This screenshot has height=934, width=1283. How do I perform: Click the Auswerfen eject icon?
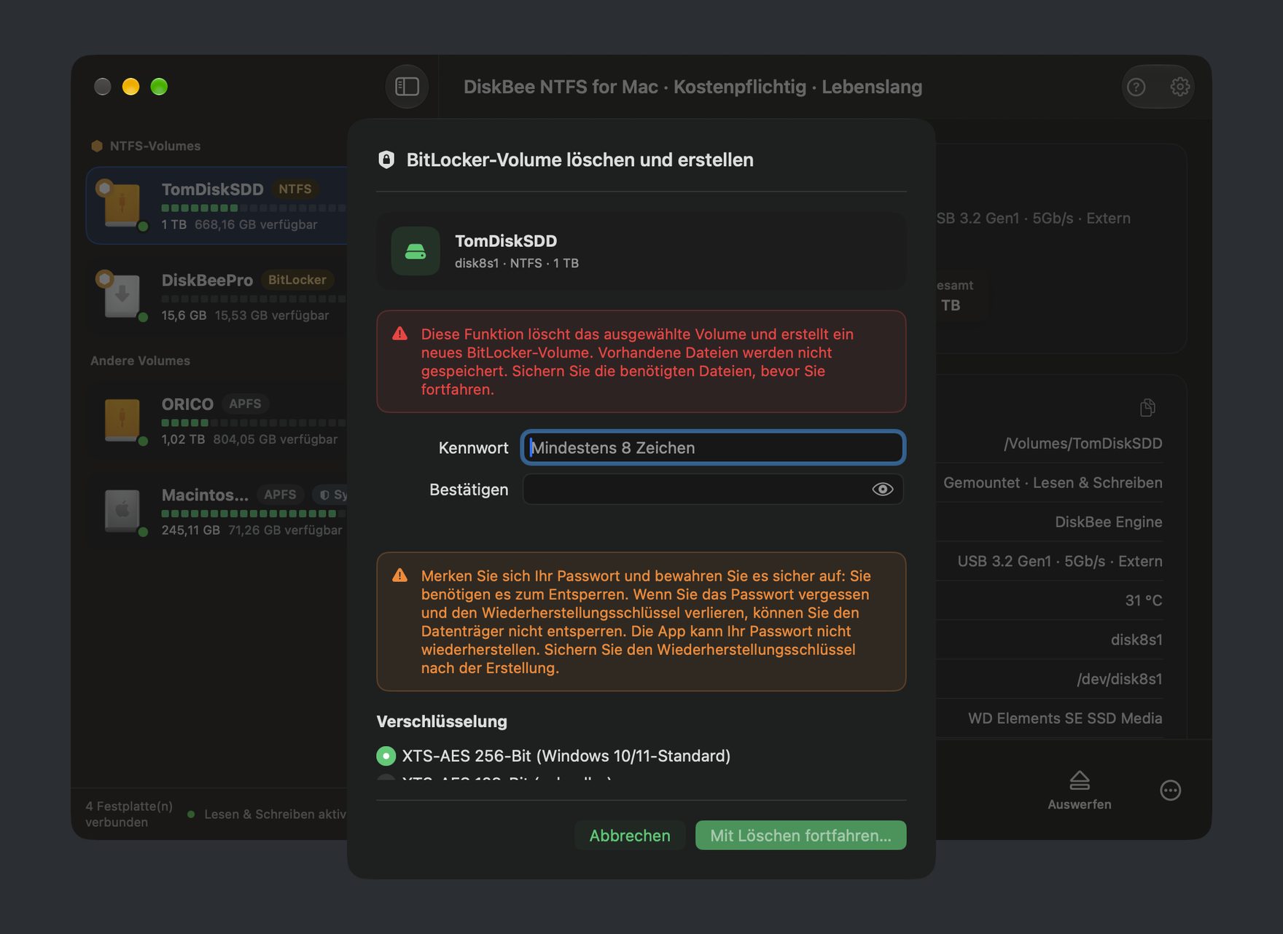1080,780
